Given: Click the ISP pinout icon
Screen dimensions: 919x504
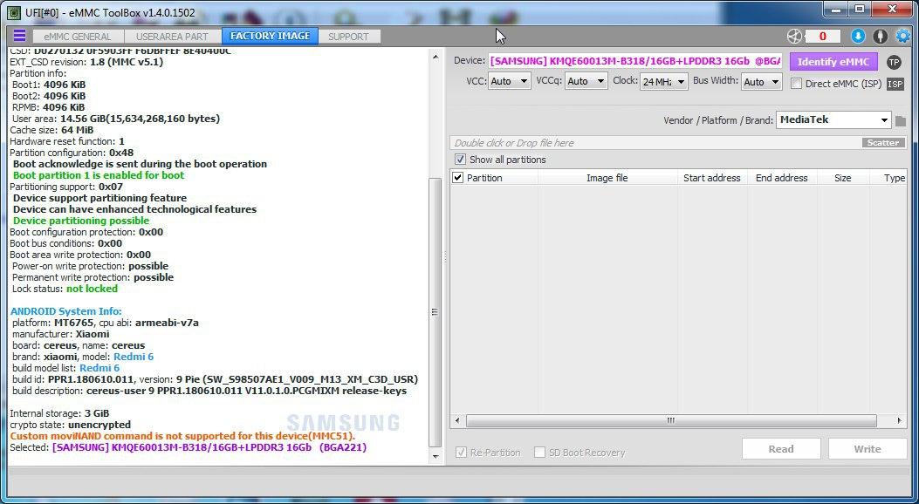Looking at the screenshot, I should [895, 84].
